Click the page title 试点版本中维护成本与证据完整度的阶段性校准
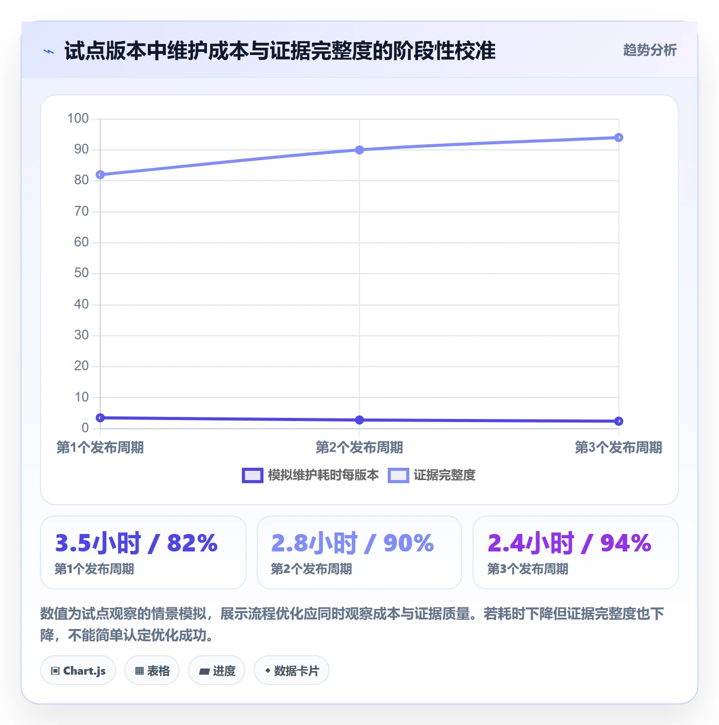Image resolution: width=719 pixels, height=725 pixels. (x=280, y=51)
